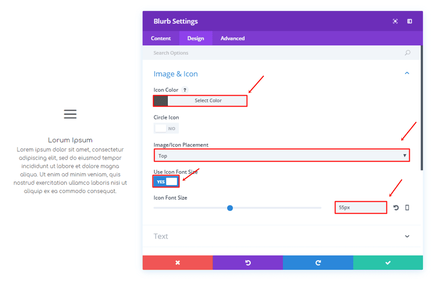Click the expand modal fullscreen icon

tap(395, 21)
